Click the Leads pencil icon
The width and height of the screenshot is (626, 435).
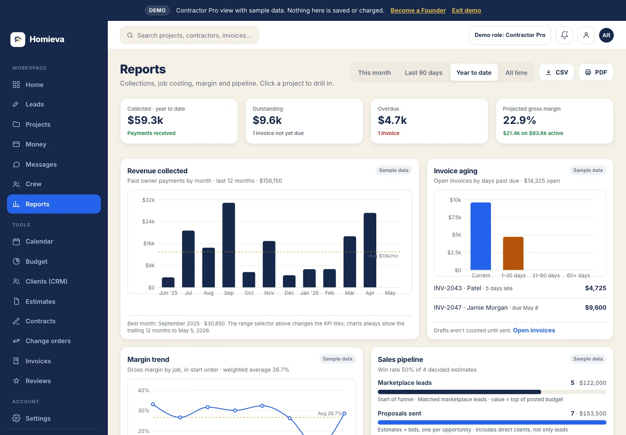16,104
